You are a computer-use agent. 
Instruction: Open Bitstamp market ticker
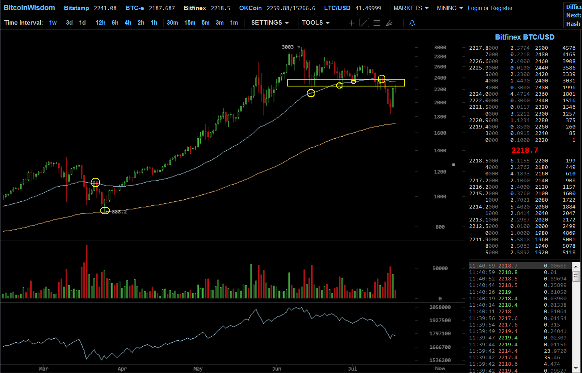(x=90, y=8)
